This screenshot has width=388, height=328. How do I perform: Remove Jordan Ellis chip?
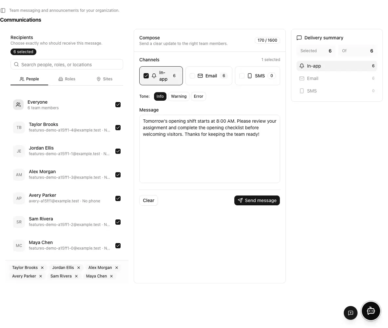click(x=78, y=268)
